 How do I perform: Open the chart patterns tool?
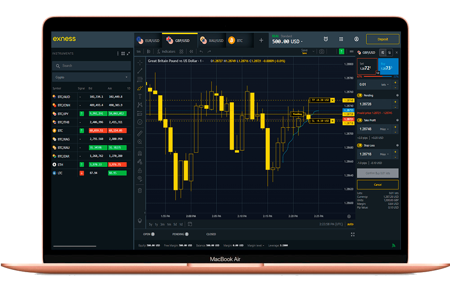[140, 105]
